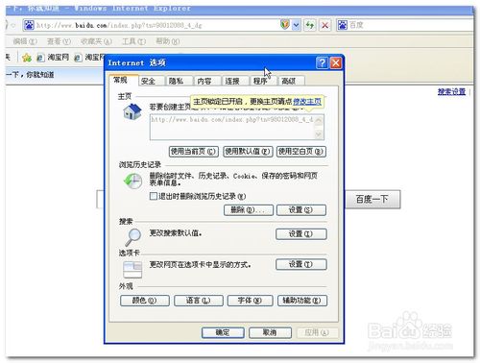Open the first 淘宝网 favorites link
This screenshot has width=480, height=363.
tap(53, 58)
